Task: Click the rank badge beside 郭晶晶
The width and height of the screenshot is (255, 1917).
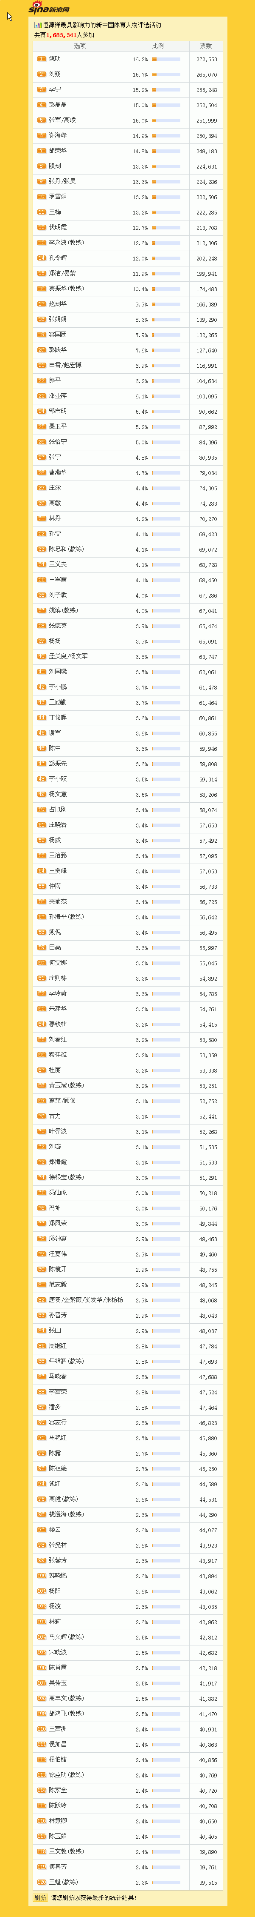Action: (42, 105)
